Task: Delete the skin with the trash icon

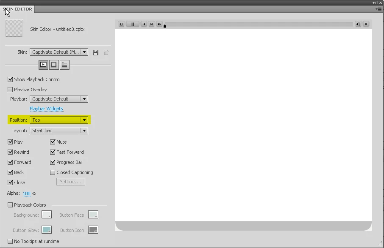Action: pos(106,52)
